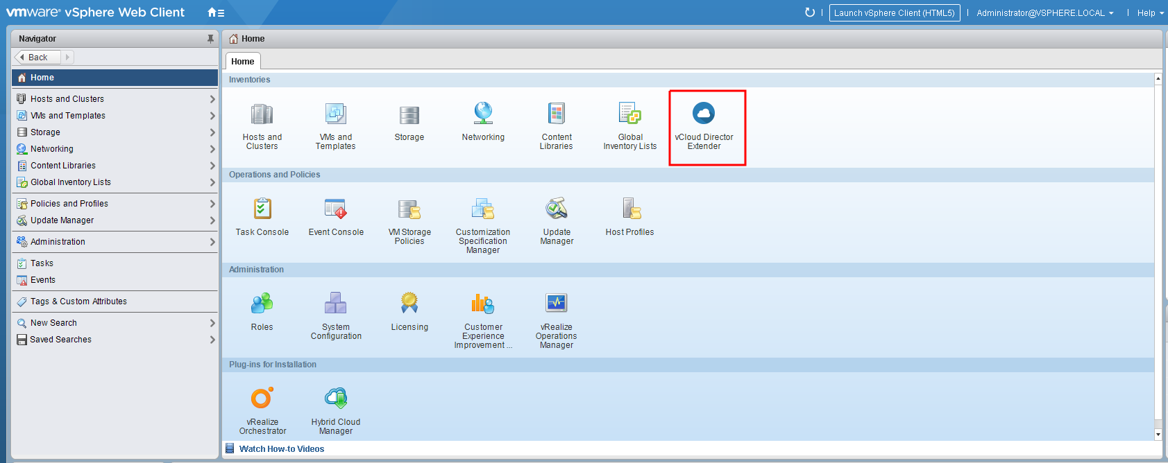
Task: Expand the Networking chevron in Navigator
Action: pyautogui.click(x=212, y=149)
